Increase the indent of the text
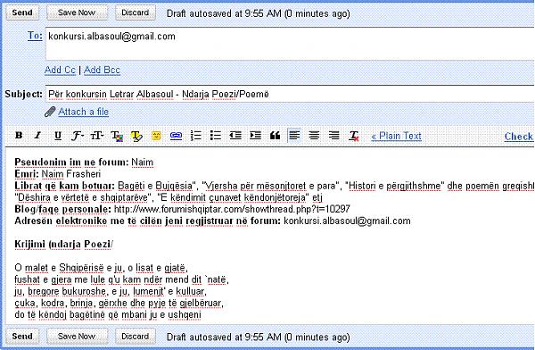 click(255, 136)
